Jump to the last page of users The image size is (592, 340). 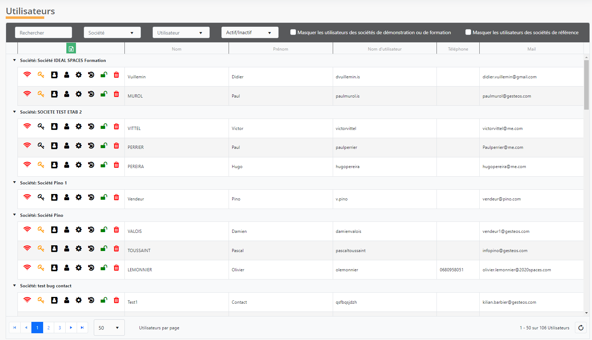tap(82, 328)
